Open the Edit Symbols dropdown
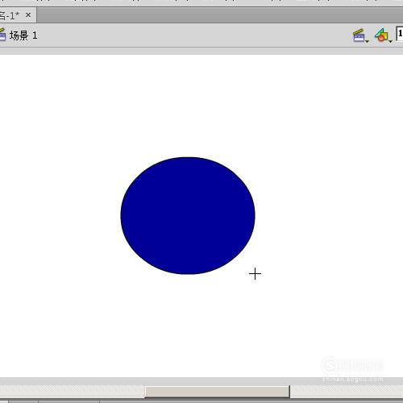Image resolution: width=403 pixels, height=403 pixels. coord(384,35)
